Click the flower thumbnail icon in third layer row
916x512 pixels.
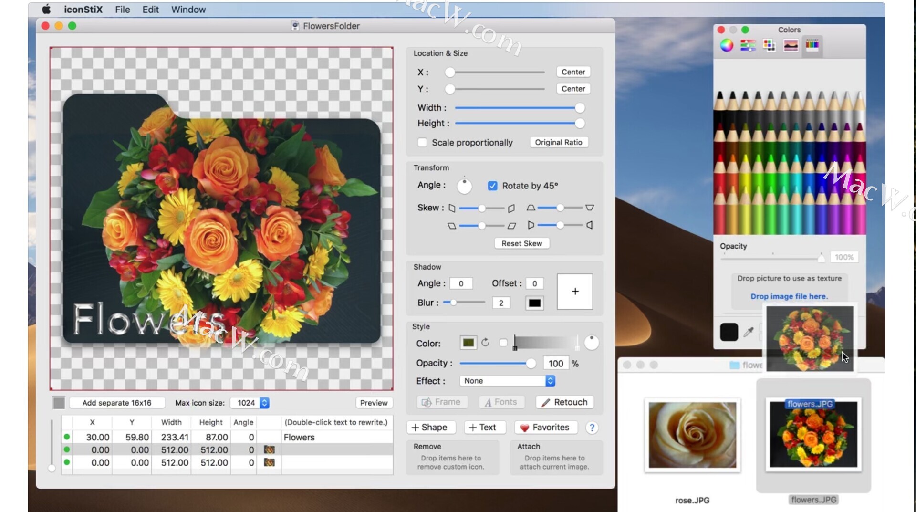(x=270, y=462)
